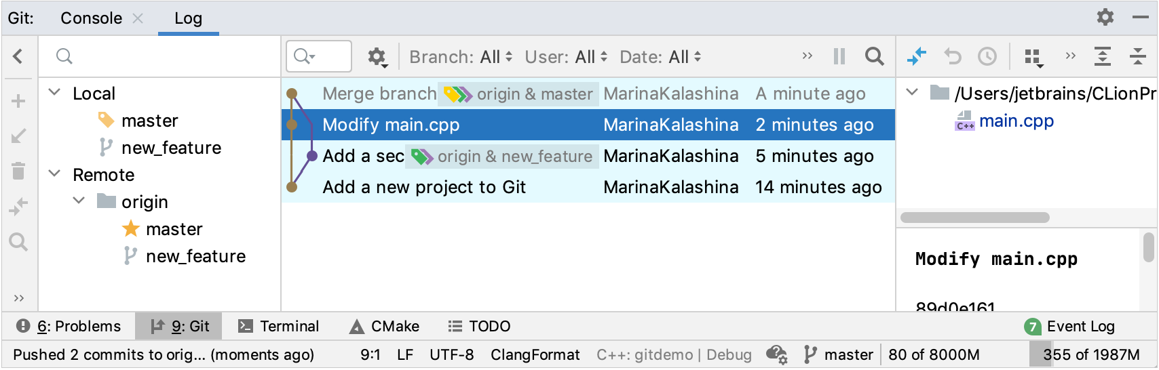The image size is (1159, 370).
Task: Open log options gear dropdown
Action: (x=377, y=57)
